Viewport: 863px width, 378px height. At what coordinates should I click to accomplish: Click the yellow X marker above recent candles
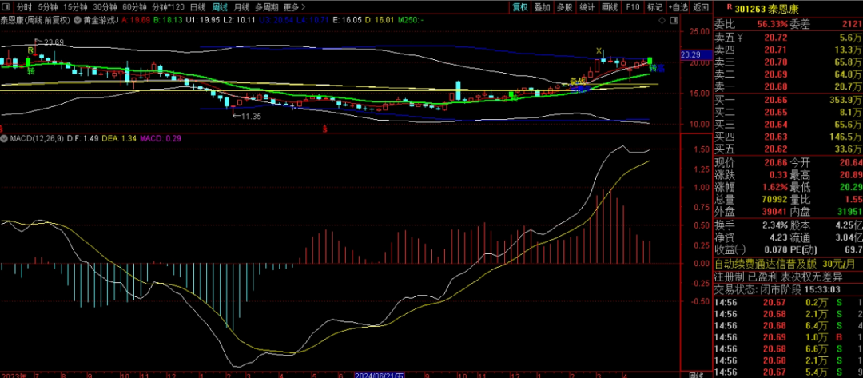pyautogui.click(x=599, y=51)
